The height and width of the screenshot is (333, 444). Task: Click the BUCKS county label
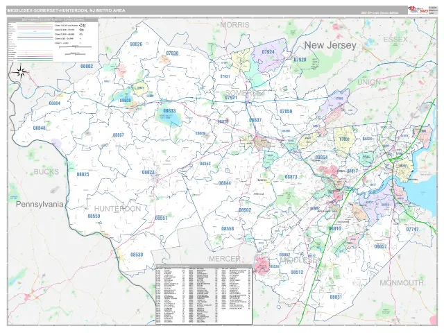tap(46, 172)
